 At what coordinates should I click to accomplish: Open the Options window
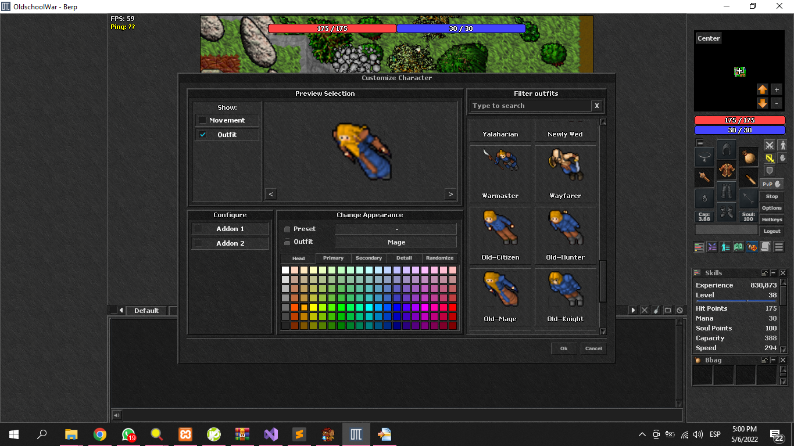tap(772, 208)
